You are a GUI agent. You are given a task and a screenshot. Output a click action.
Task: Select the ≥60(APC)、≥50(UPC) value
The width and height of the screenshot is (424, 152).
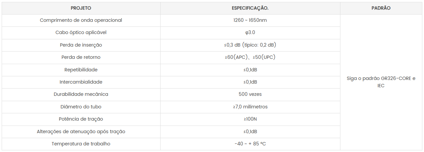(250, 57)
